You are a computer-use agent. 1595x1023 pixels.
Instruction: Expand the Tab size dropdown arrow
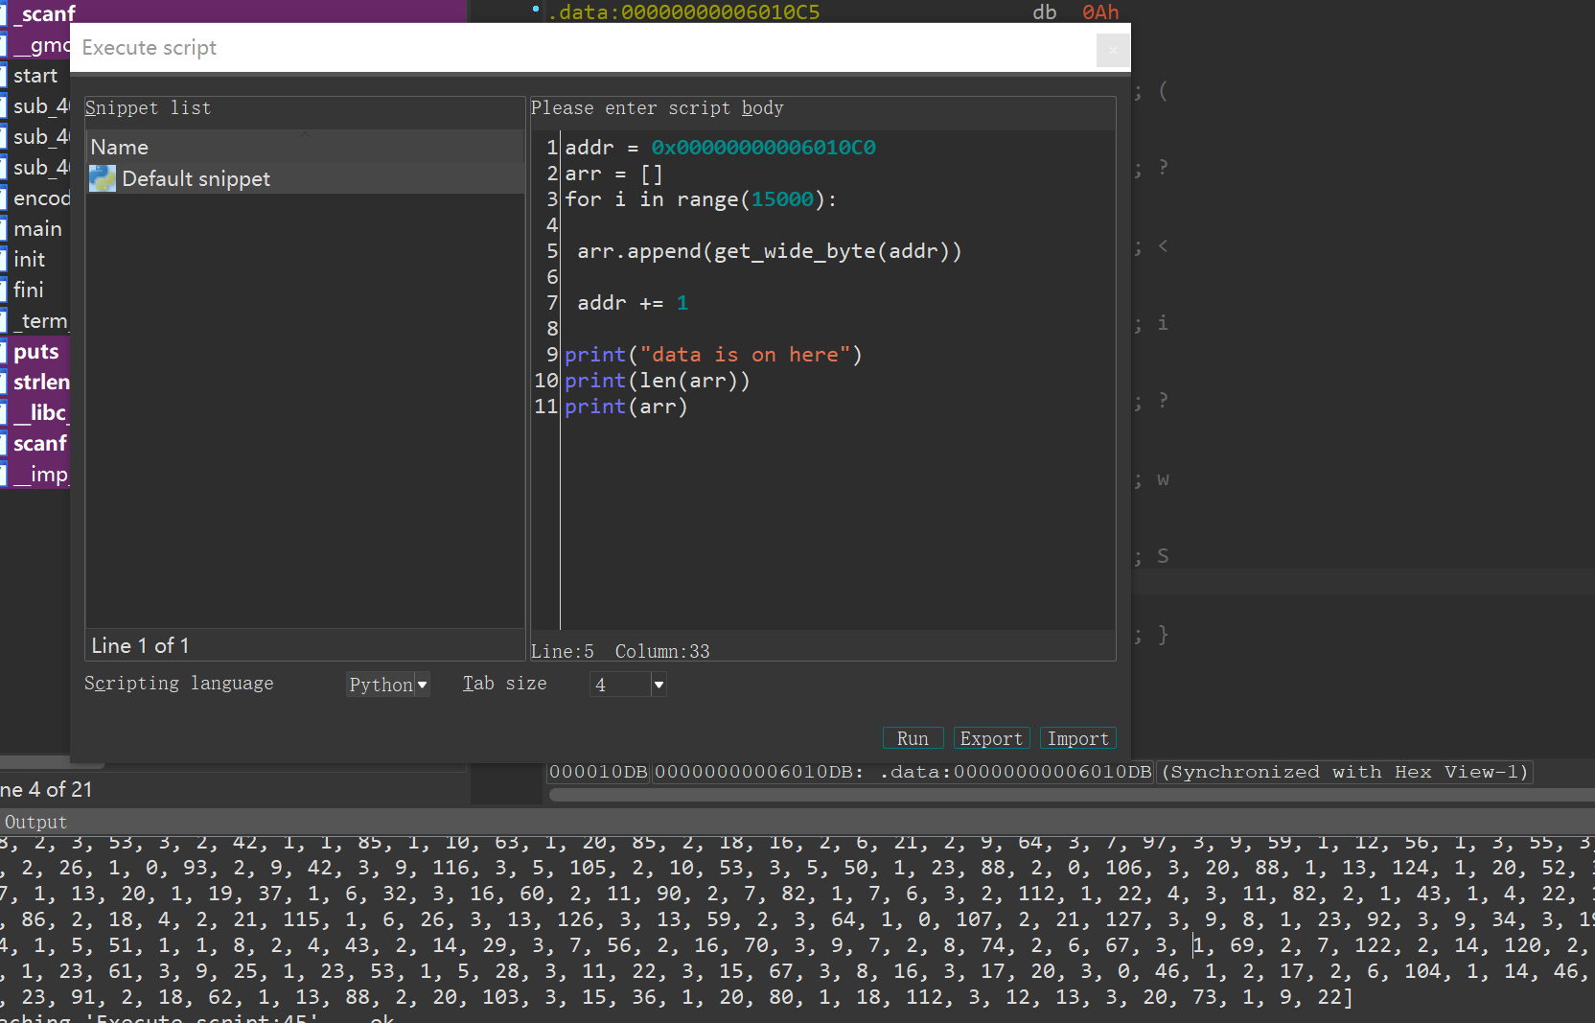(659, 685)
